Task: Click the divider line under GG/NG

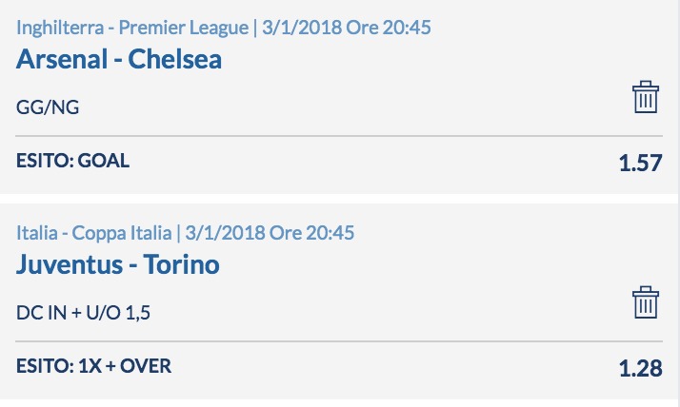Action: click(339, 136)
